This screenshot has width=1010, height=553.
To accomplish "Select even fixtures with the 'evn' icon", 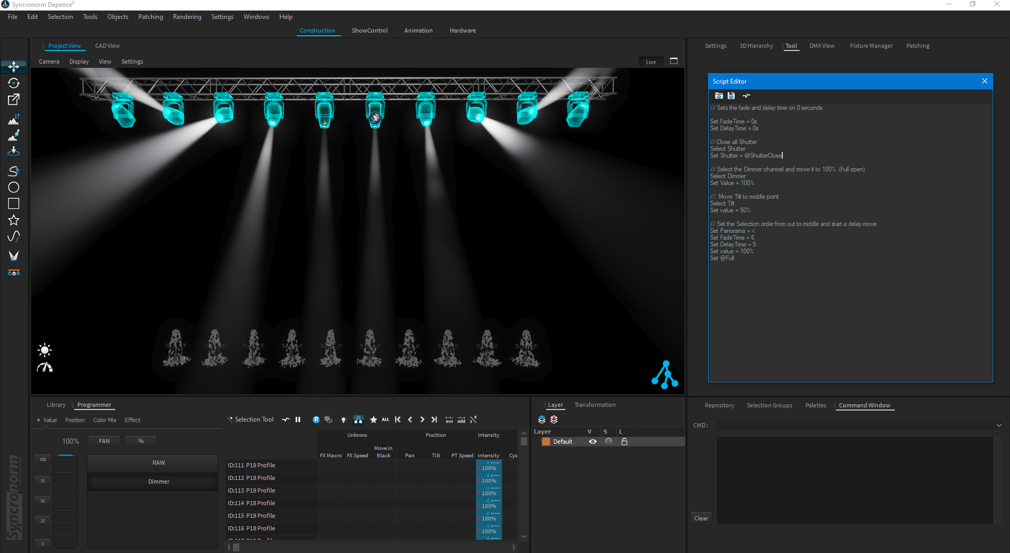I will pos(449,420).
